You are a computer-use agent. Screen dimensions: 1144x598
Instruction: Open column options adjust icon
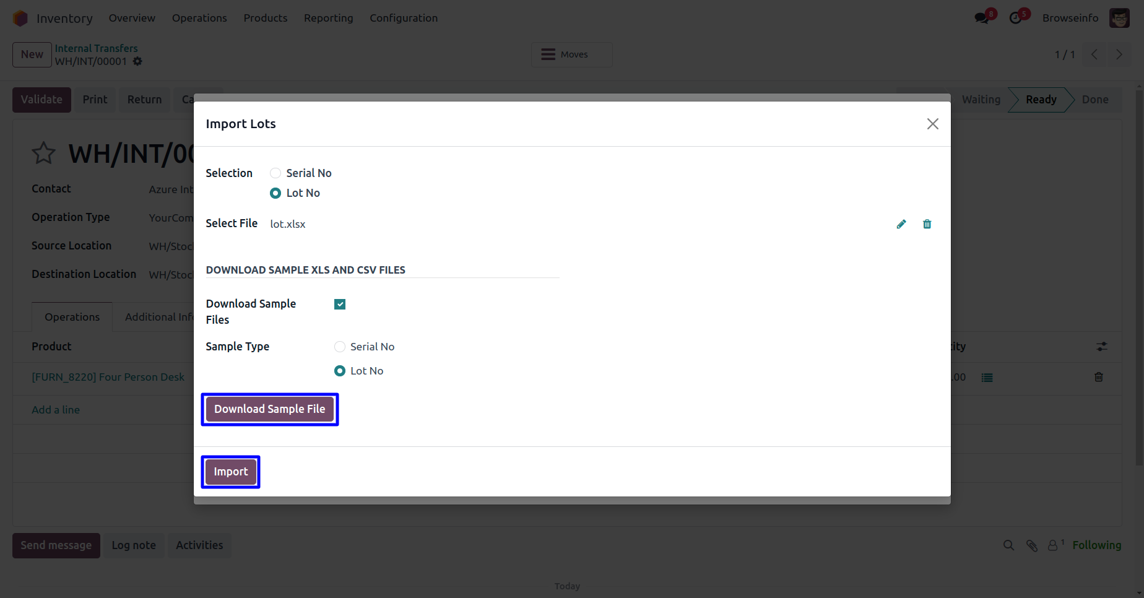[1101, 347]
